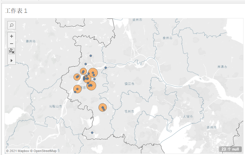The height and width of the screenshot is (155, 245).
Task: Zoom out with the minus button
Action: [12, 44]
